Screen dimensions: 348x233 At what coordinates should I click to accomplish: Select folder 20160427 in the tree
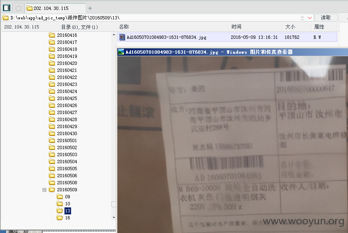click(x=67, y=112)
